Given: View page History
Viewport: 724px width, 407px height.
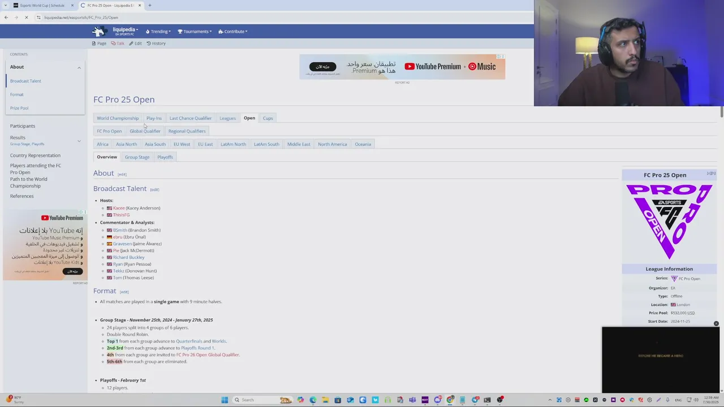Looking at the screenshot, I should tap(156, 44).
